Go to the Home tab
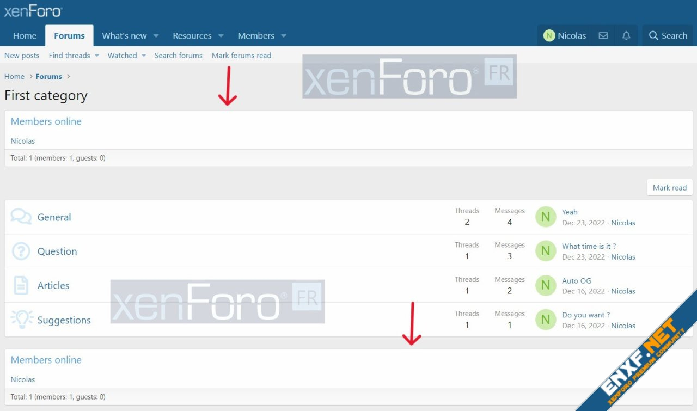The image size is (697, 411). click(25, 36)
